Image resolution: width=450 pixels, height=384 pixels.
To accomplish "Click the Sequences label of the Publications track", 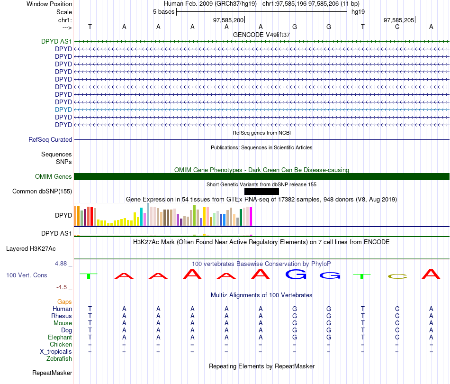I will pyautogui.click(x=56, y=154).
